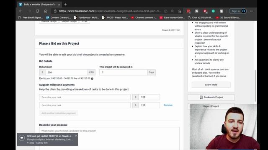This screenshot has width=268, height=150.
Task: Open the browser three-dots menu
Action: (252, 11)
